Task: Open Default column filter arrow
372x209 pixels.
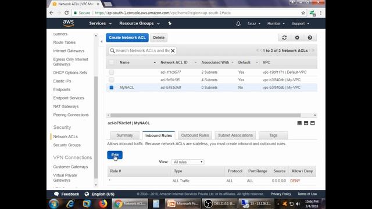Action: 257,63
